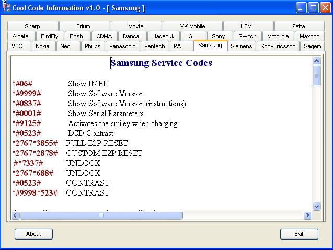Click the *#06# code text

click(22, 84)
